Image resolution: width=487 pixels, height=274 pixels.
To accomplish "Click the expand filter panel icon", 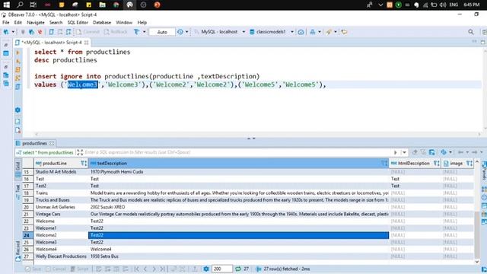I will 80,152.
